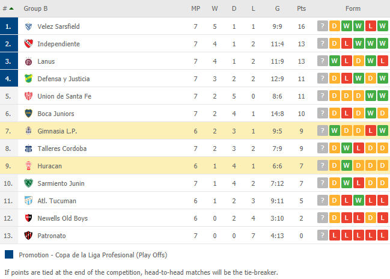The width and height of the screenshot is (390, 279).
Task: Click the G goals column header
Action: [x=278, y=8]
